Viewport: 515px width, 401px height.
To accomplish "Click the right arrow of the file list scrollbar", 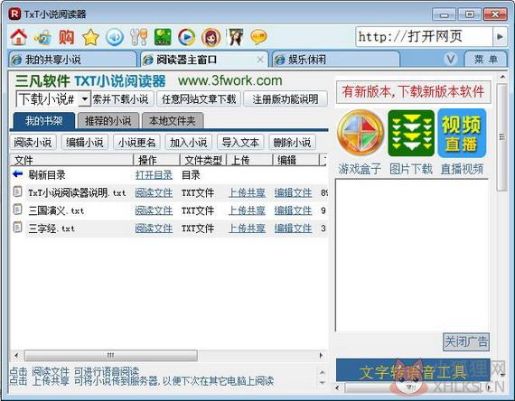I will pos(322,355).
